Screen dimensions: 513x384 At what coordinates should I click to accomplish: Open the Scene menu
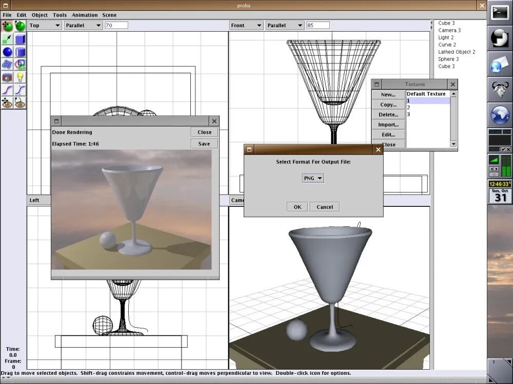109,15
